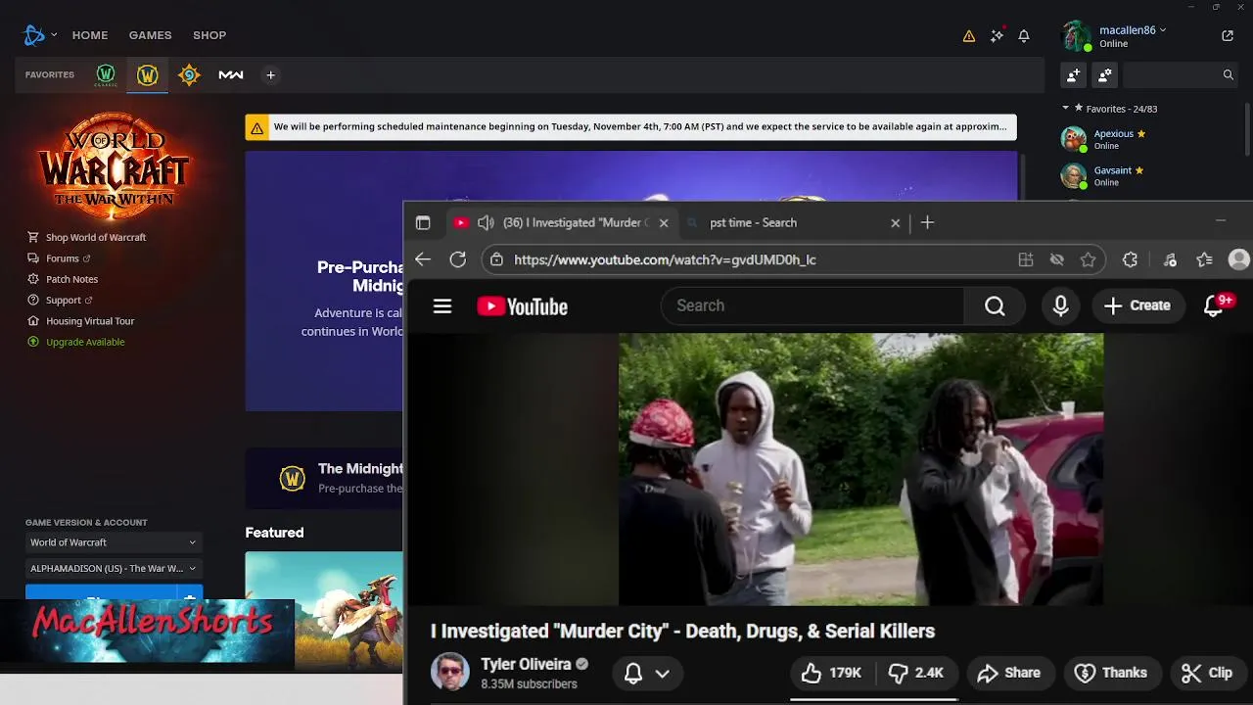Open Battle.net GAMES tab

(x=150, y=35)
